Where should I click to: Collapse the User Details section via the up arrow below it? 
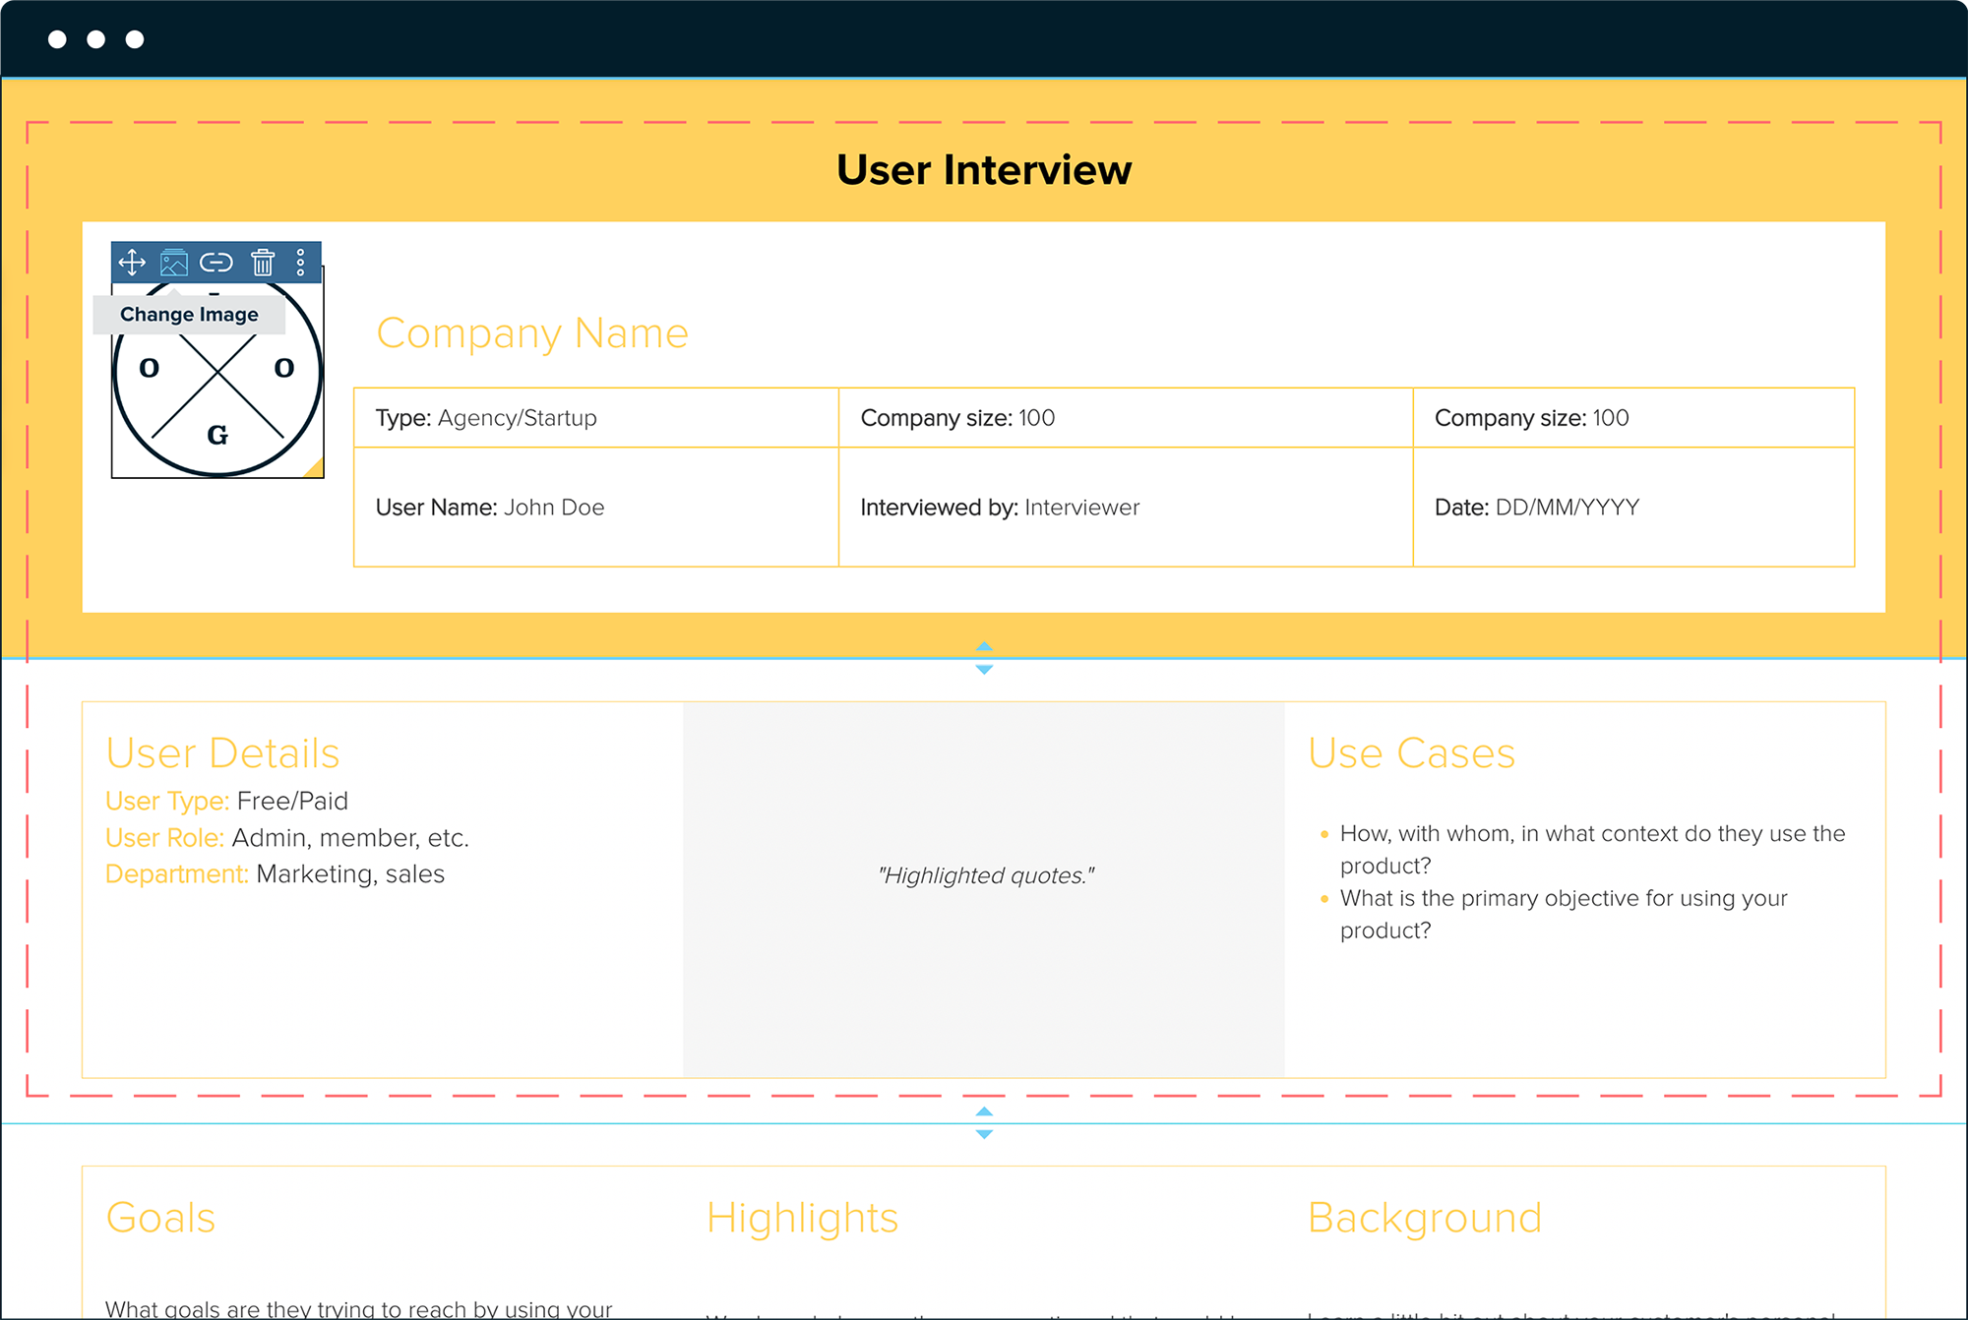(984, 1112)
